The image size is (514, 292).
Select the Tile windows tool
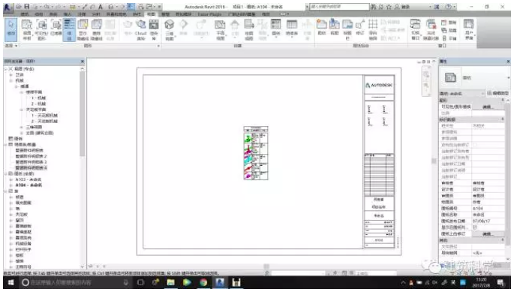coord(449,38)
